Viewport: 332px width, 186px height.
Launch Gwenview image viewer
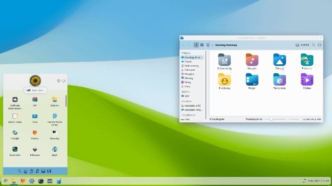(x=15, y=151)
